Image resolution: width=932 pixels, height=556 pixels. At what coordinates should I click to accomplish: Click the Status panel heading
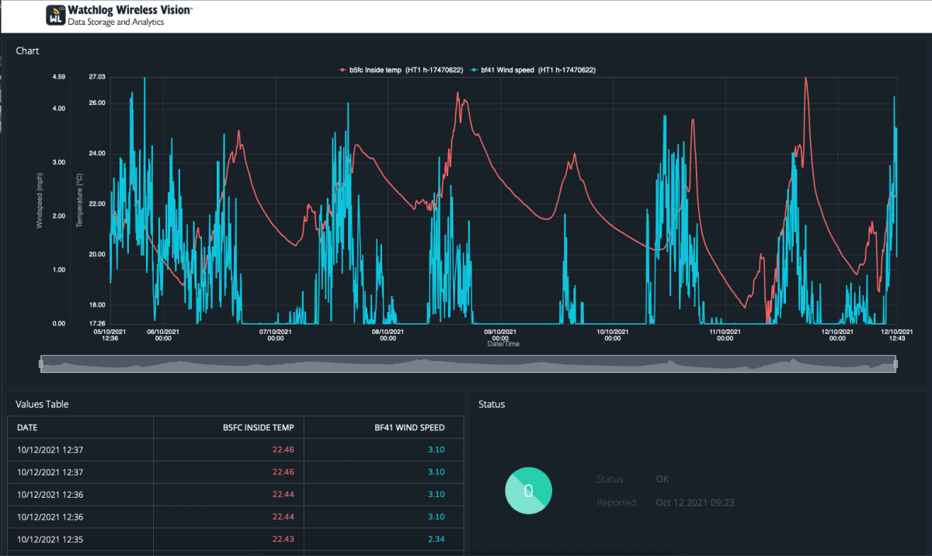point(492,404)
